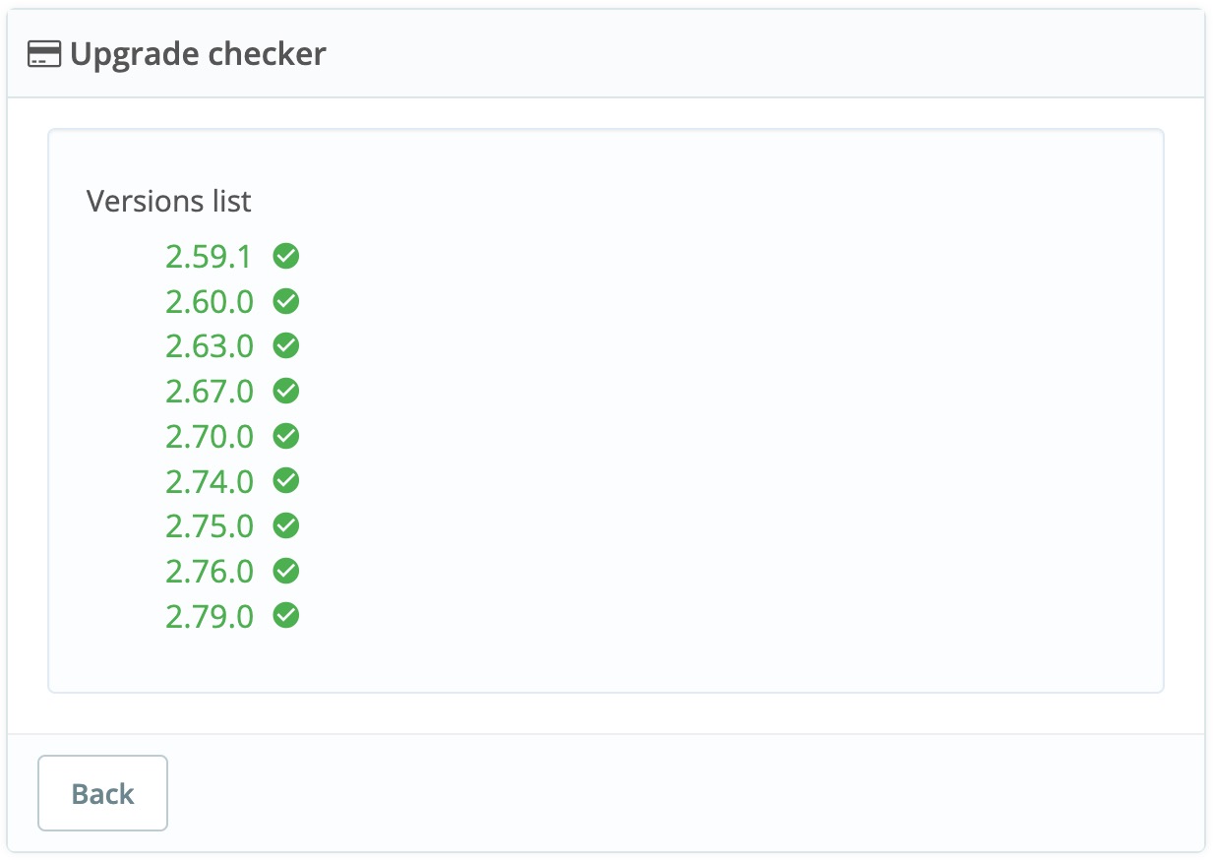Open version 2.67.0 details
This screenshot has width=1214, height=860.
pyautogui.click(x=209, y=391)
